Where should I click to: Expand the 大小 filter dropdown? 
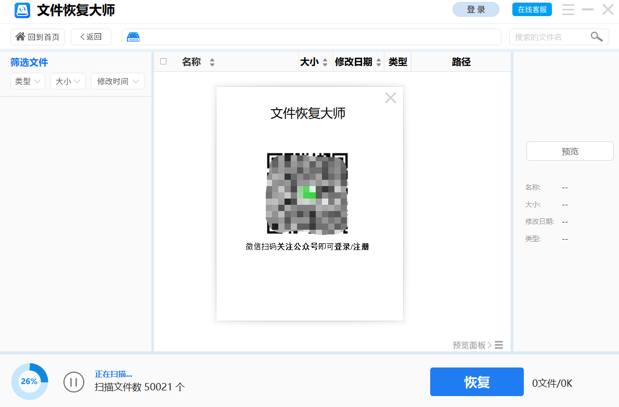(68, 81)
